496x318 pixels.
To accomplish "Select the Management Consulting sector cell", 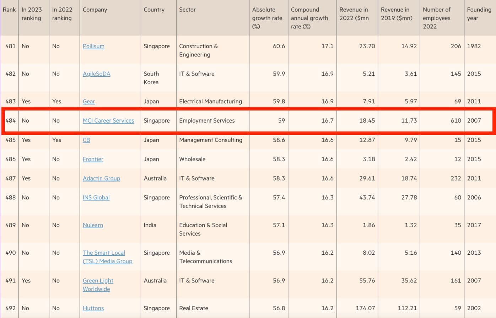I will pyautogui.click(x=211, y=140).
